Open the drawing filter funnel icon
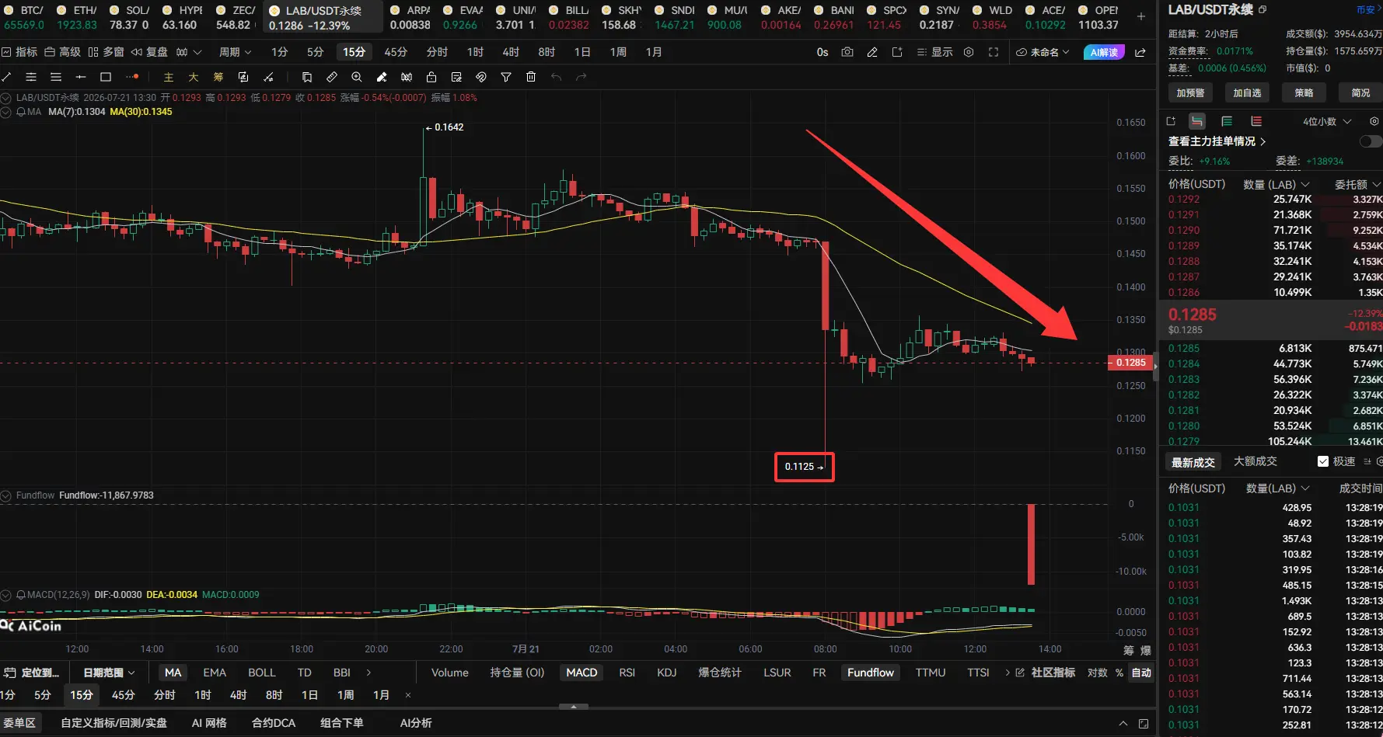This screenshot has height=737, width=1383. 506,77
